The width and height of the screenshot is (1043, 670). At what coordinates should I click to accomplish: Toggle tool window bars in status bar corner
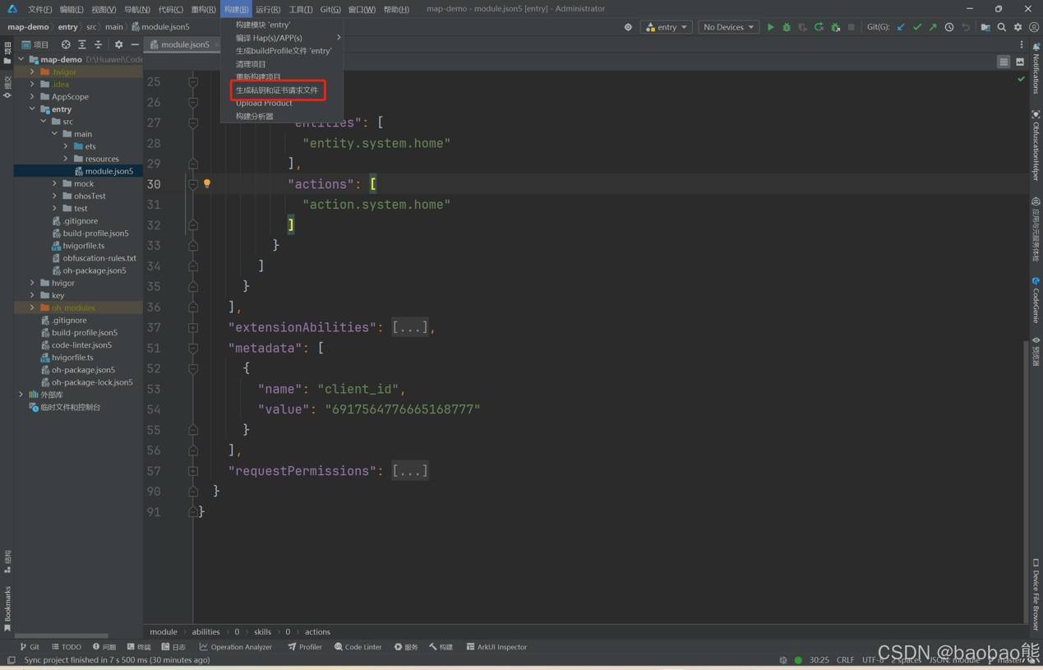pos(11,660)
